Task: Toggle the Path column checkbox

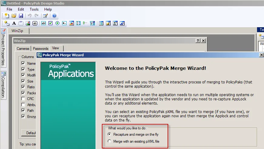Action: pyautogui.click(x=23, y=110)
